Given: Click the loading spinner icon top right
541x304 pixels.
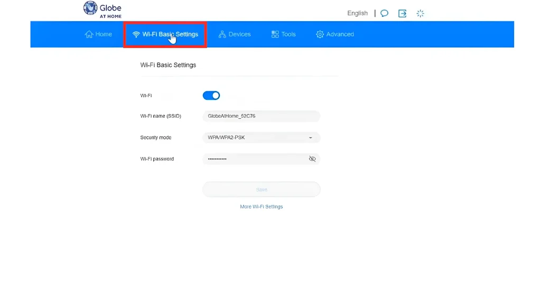Looking at the screenshot, I should click(x=420, y=13).
